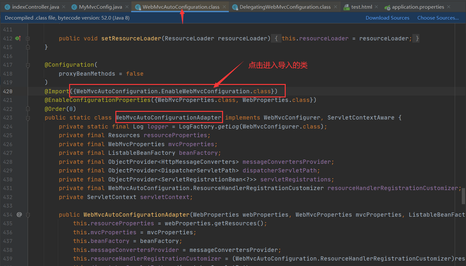Close the indexController.java tab
466x266 pixels.
(x=63, y=7)
